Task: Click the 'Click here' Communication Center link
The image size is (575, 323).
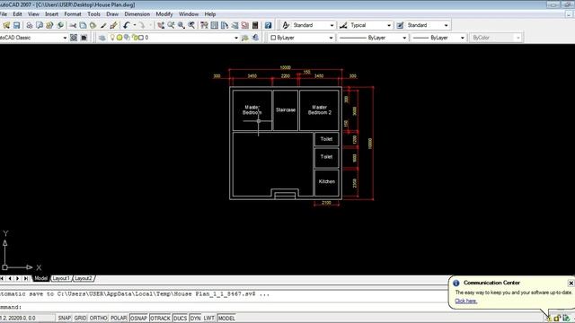Action: (x=465, y=301)
